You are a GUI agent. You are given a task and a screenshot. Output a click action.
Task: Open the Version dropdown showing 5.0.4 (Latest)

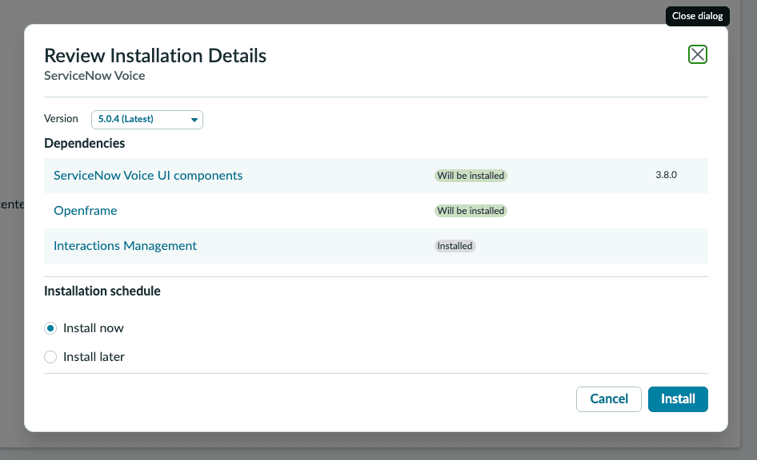pyautogui.click(x=146, y=120)
